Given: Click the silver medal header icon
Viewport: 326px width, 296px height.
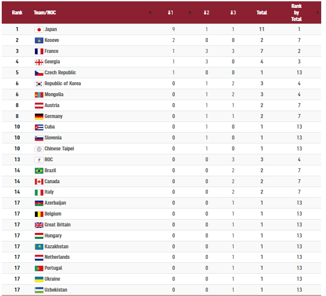Looking at the screenshot, I should point(206,13).
